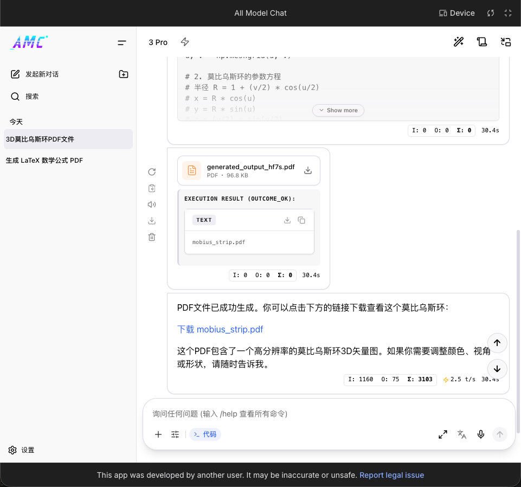This screenshot has height=487, width=521.
Task: Click the AMC logo
Action: 29,42
